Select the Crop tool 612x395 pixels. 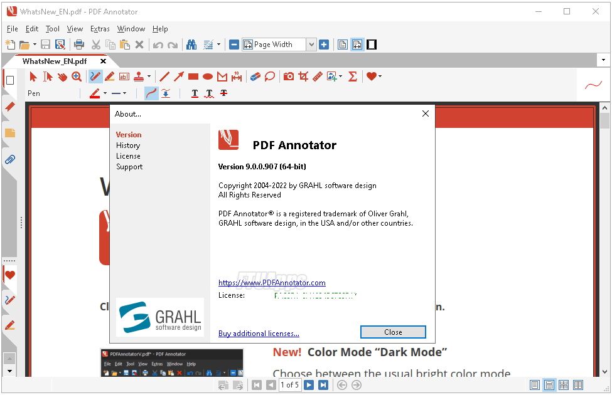point(303,76)
